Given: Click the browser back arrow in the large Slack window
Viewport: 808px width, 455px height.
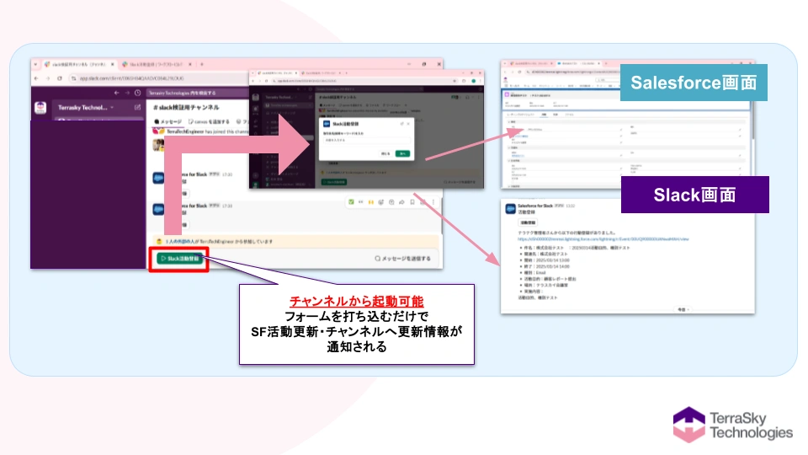Looking at the screenshot, I should (x=36, y=78).
